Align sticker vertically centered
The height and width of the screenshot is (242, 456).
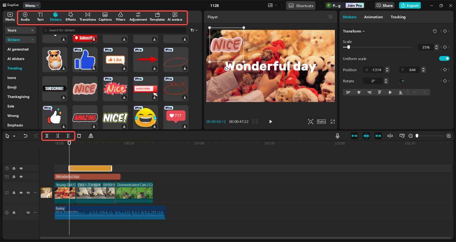tap(390, 92)
